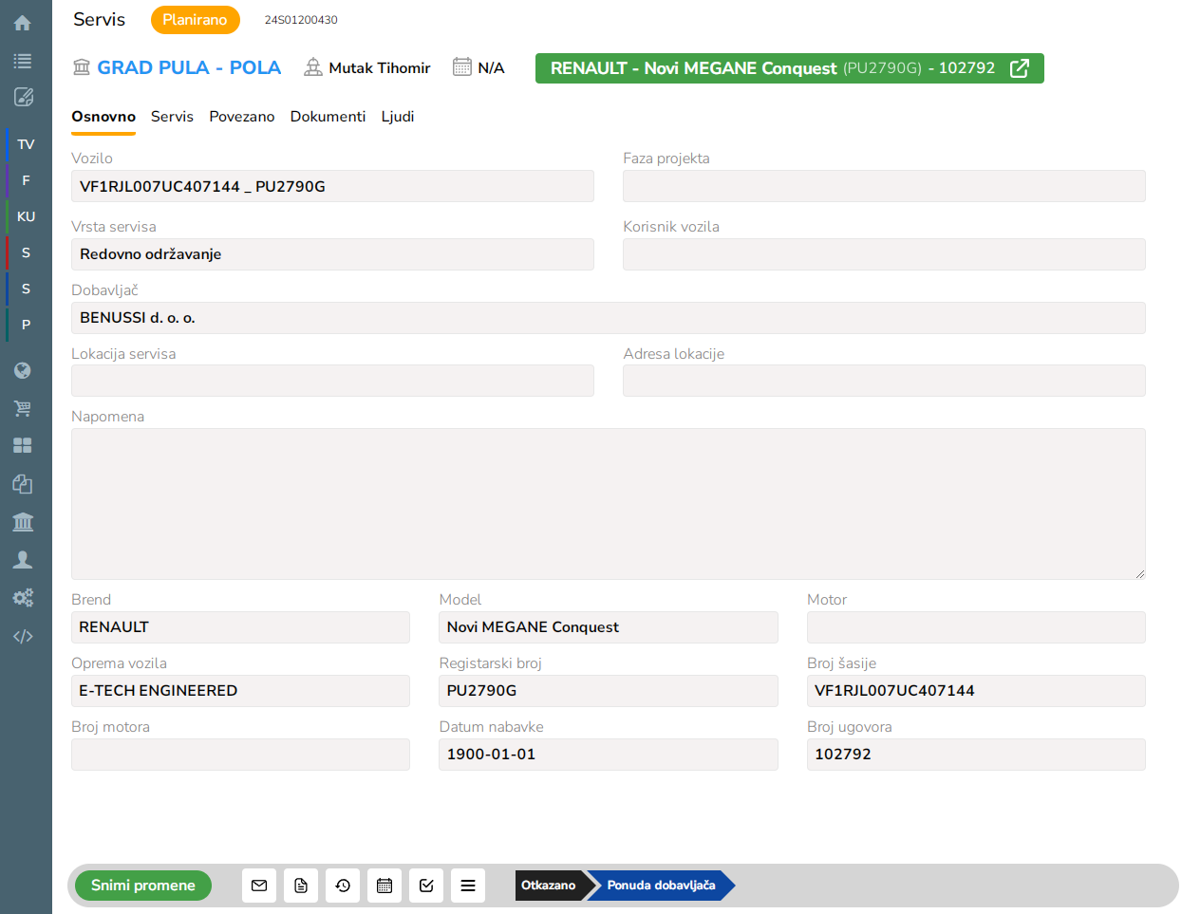The width and height of the screenshot is (1182, 914).
Task: Click the Snimi promene button
Action: [143, 886]
